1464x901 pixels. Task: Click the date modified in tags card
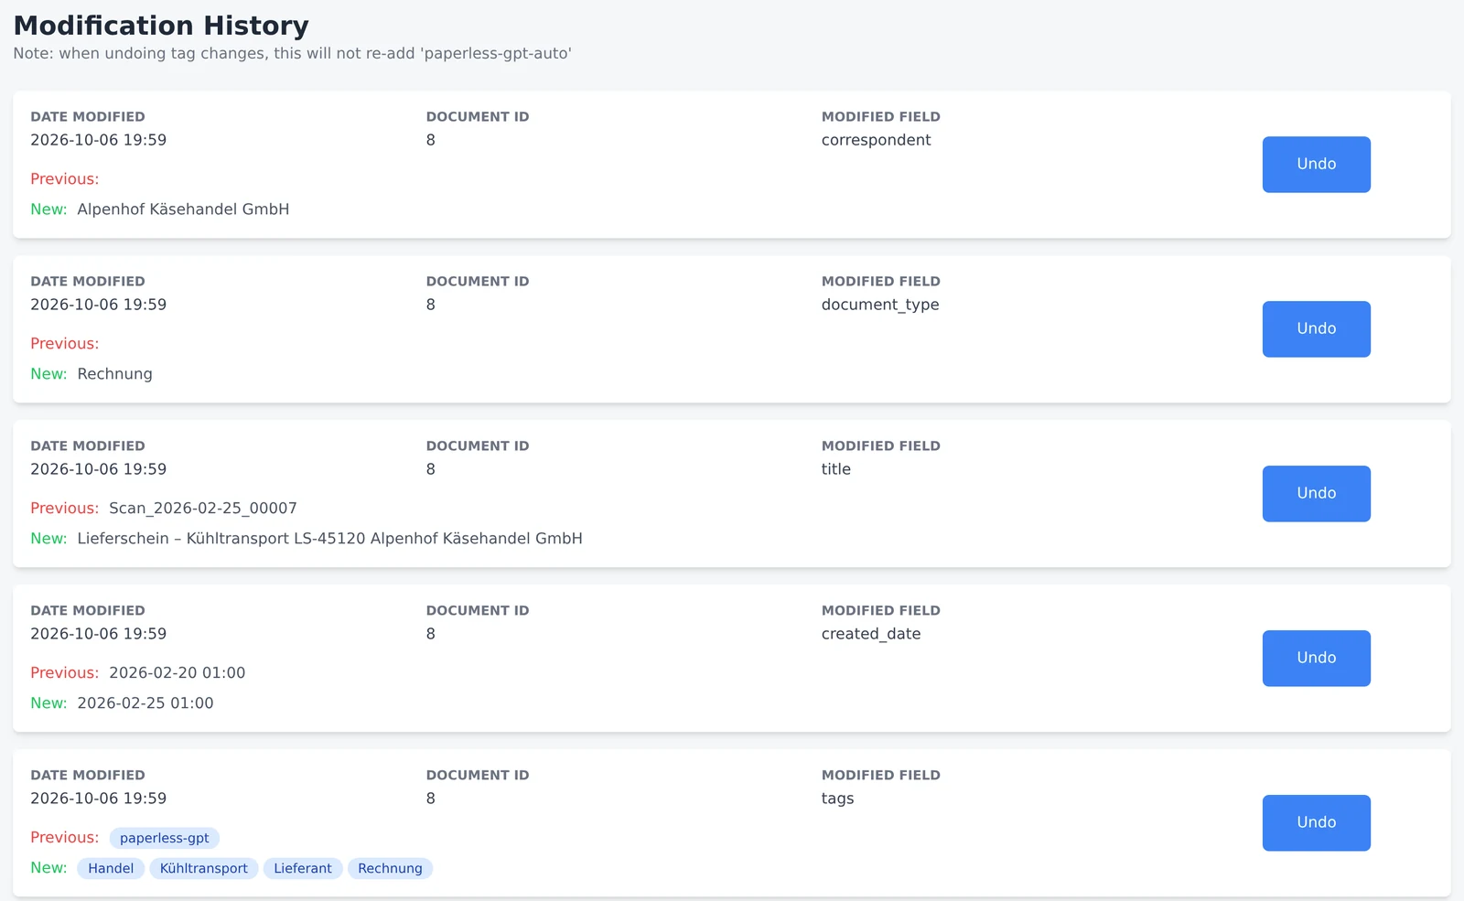click(99, 799)
